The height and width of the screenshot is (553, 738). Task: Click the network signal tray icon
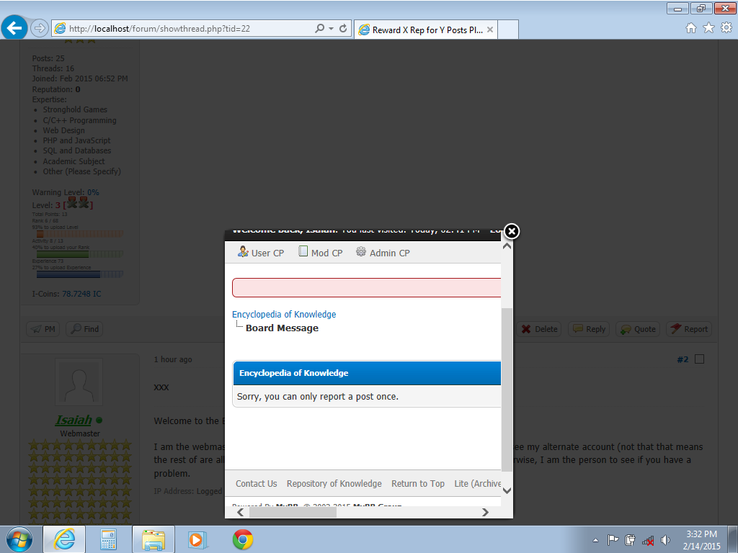648,541
